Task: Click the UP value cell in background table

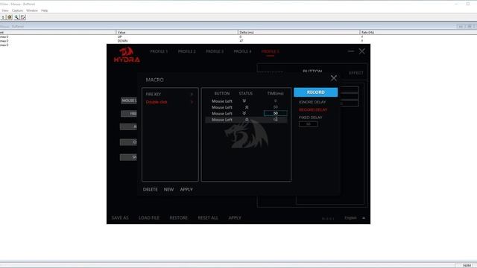Action: point(119,36)
